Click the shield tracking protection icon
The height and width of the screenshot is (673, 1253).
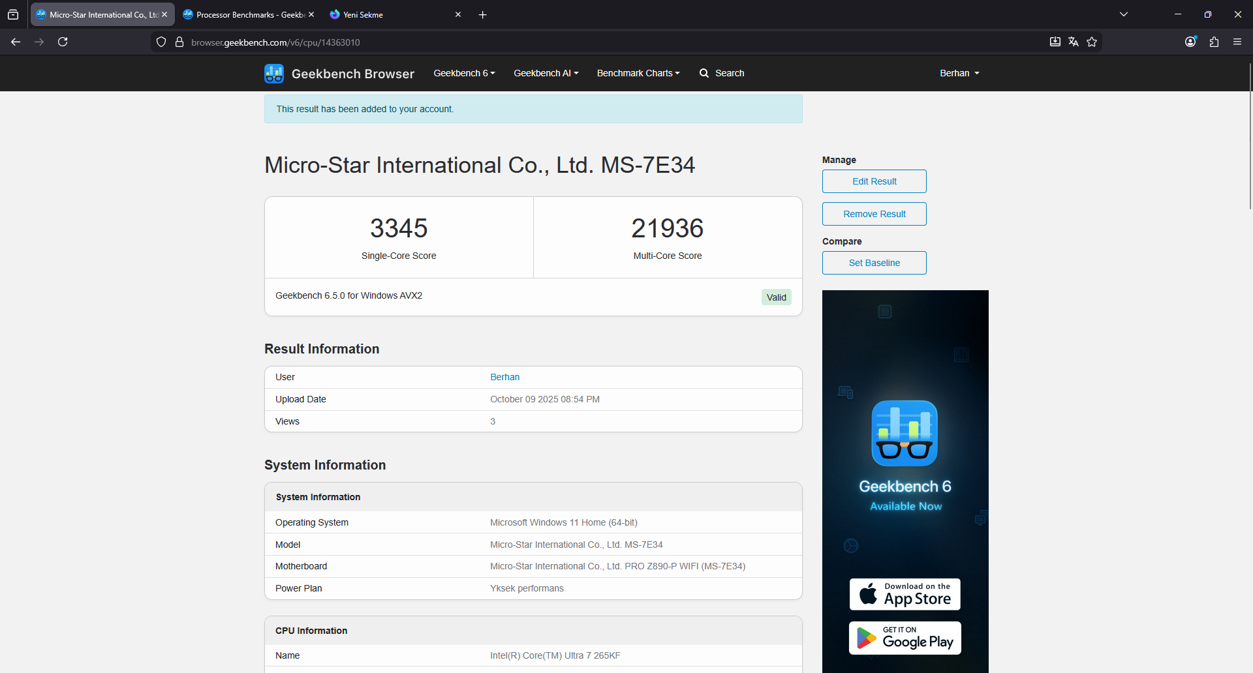[161, 42]
